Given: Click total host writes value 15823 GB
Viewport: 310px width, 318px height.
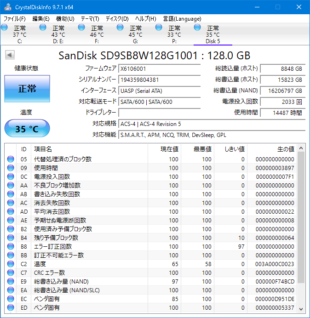Looking at the screenshot, I should tap(282, 79).
